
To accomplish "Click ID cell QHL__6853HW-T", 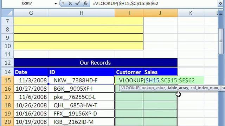I will point(81,105).
